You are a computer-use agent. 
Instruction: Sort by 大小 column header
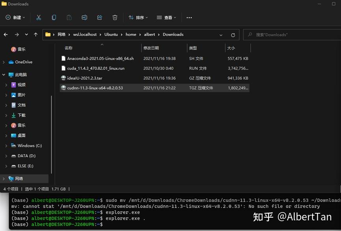click(x=231, y=48)
